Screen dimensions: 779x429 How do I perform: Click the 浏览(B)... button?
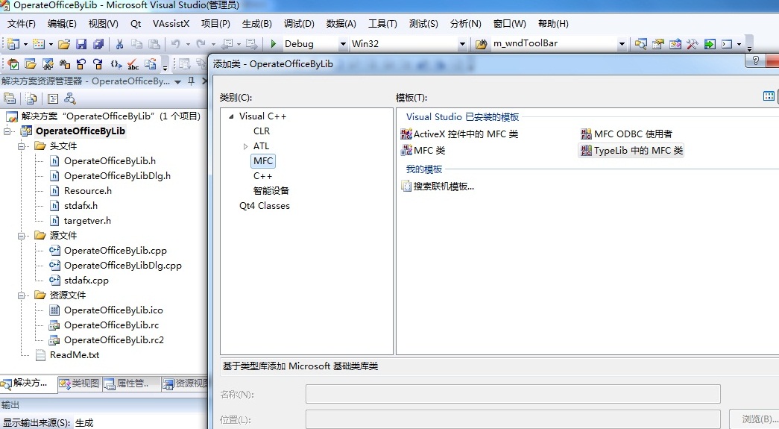(753, 419)
